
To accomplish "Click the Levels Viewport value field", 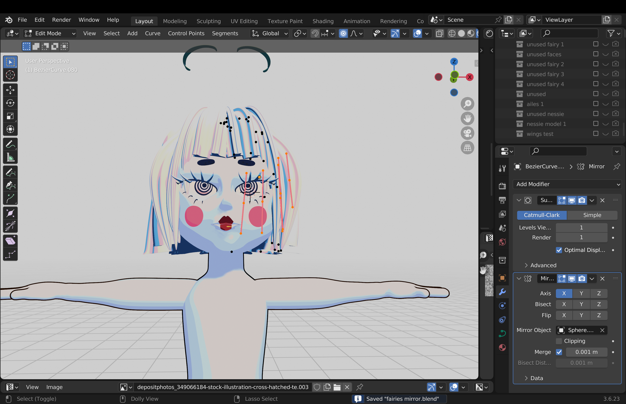I will click(x=581, y=227).
